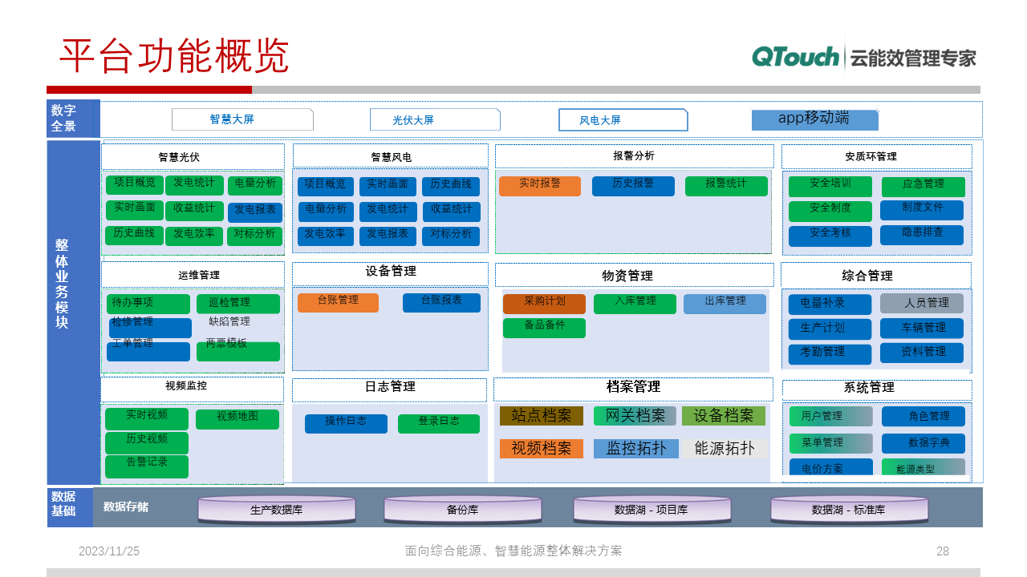The image size is (1027, 577).
Task: Open the 发电报表 report module
Action: 256,211
